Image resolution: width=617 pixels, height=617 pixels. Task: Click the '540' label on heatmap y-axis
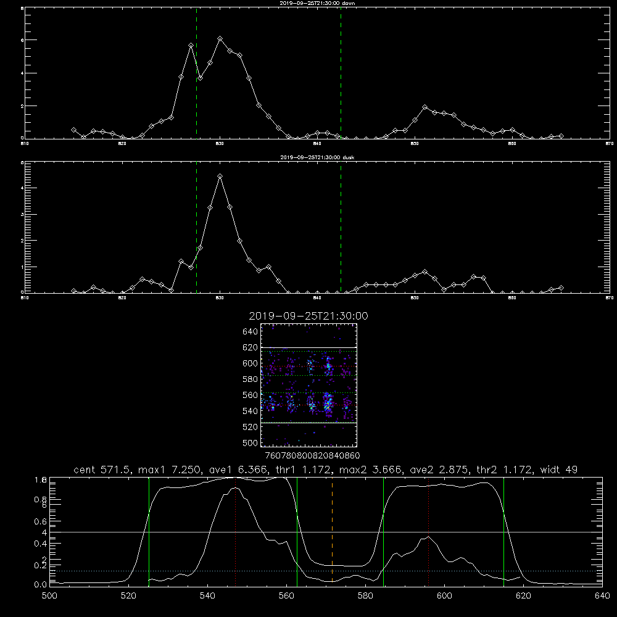(251, 411)
